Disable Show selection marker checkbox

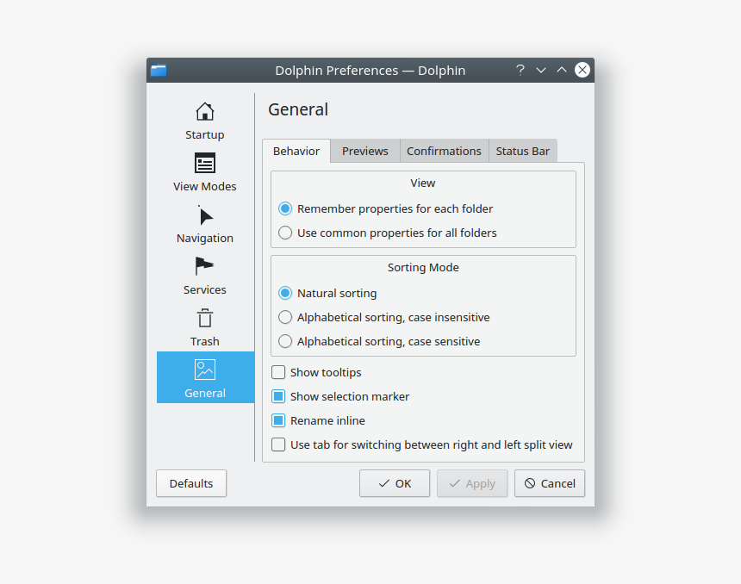tap(340, 396)
